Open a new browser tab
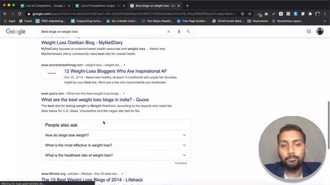 pos(187,6)
